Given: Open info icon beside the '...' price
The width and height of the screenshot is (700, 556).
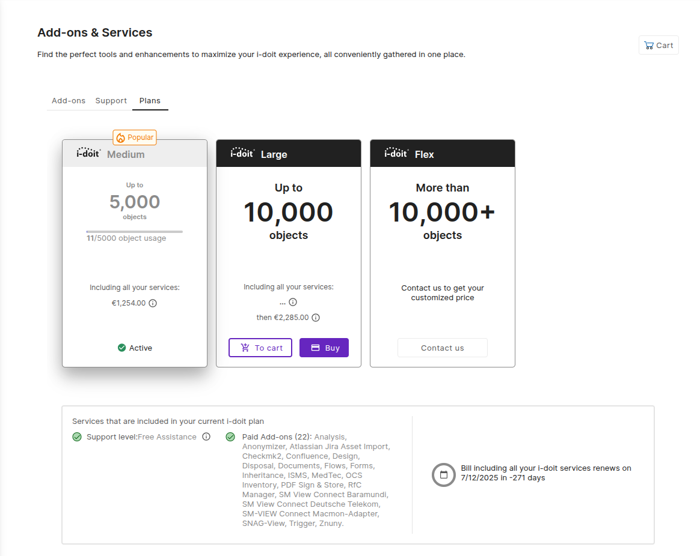Looking at the screenshot, I should coord(293,302).
